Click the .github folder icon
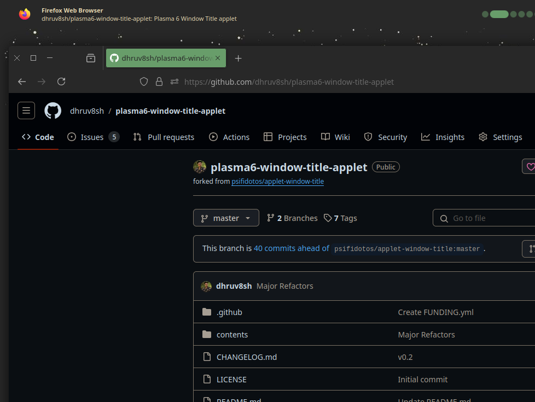 (x=207, y=312)
